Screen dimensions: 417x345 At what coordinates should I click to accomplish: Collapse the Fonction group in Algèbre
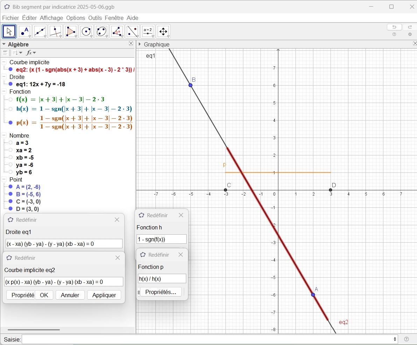[4, 91]
